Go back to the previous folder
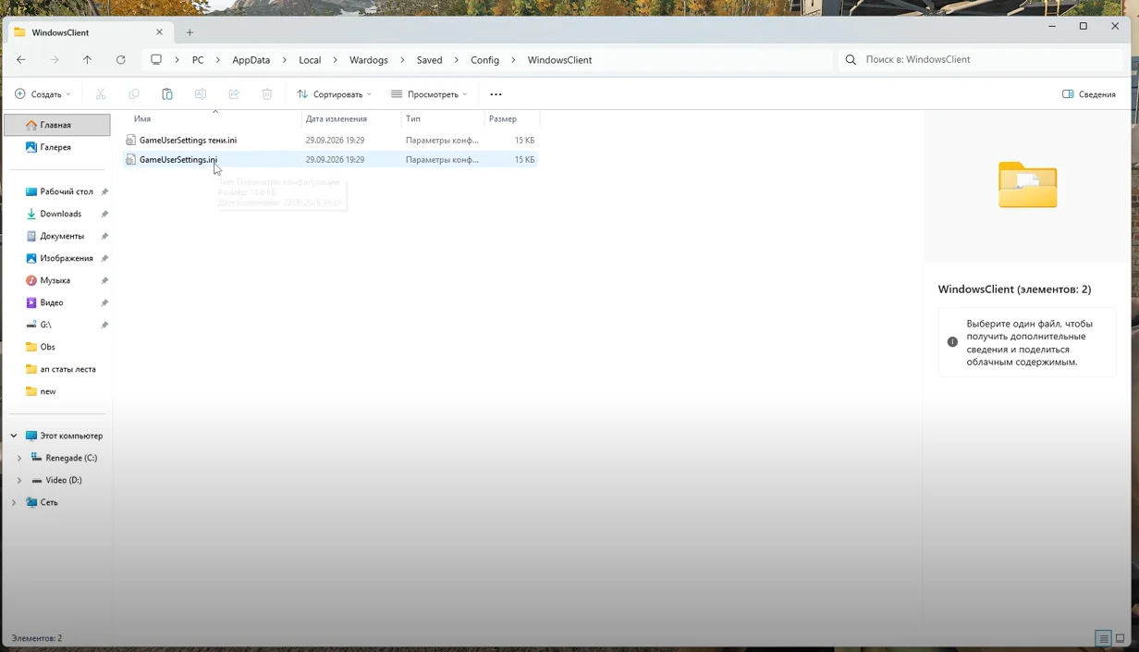 click(x=21, y=60)
